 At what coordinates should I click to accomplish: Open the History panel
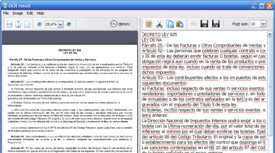point(120,24)
